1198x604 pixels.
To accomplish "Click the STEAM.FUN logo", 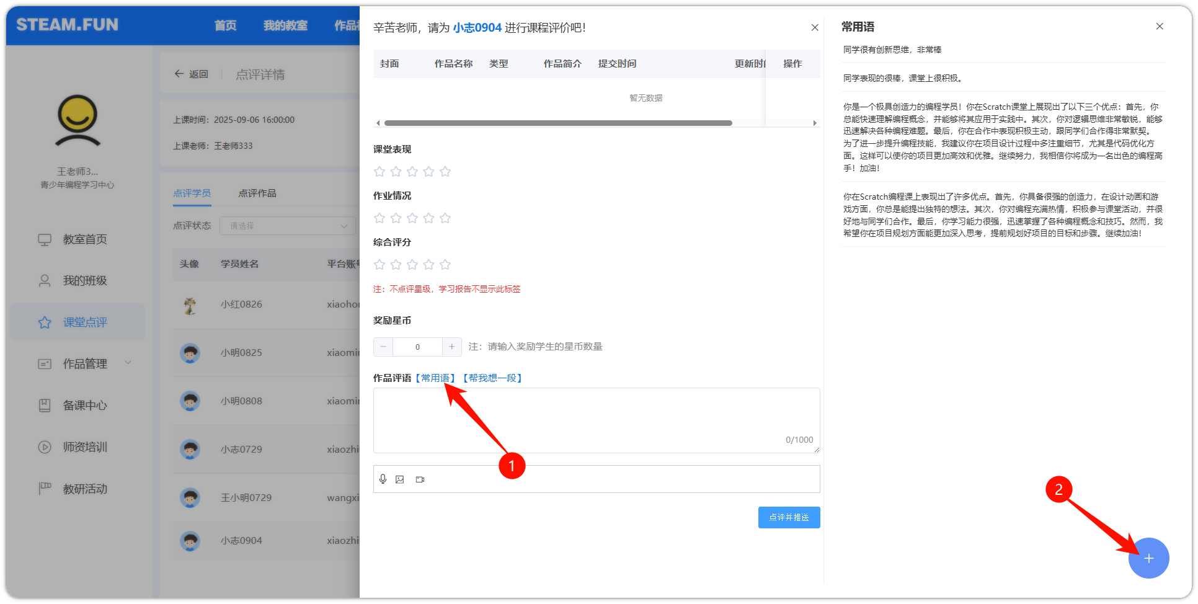I will click(67, 25).
